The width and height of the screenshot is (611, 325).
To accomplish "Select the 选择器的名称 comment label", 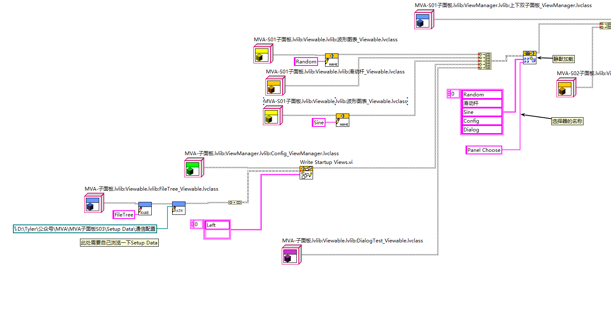I will tap(567, 121).
